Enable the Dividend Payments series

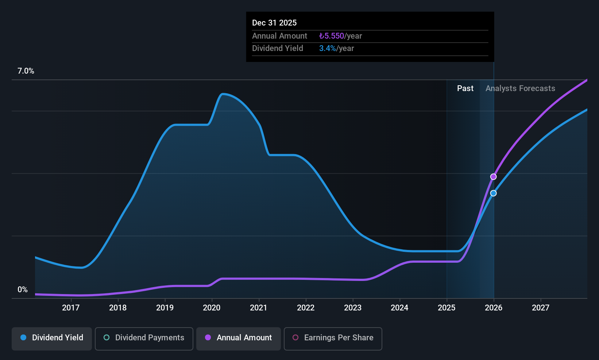click(144, 339)
